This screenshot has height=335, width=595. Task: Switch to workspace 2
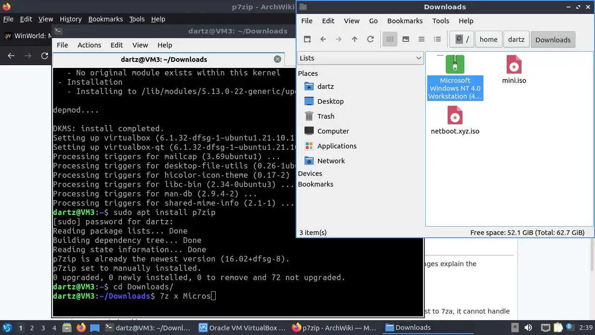point(32,328)
